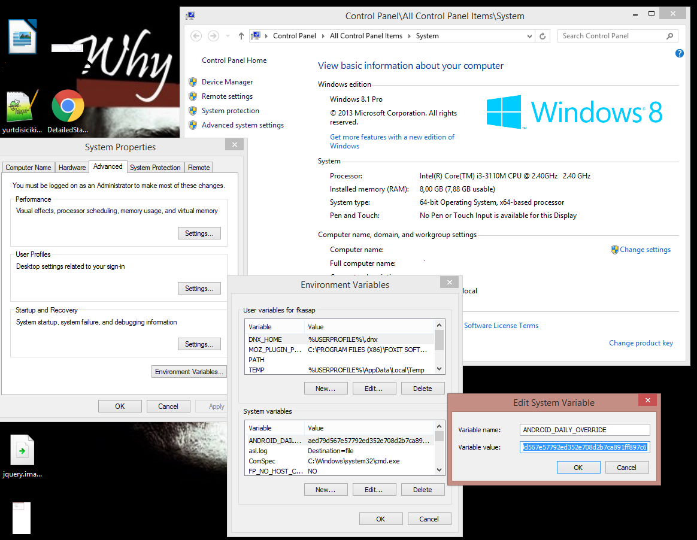
Task: Click New... under System variables
Action: click(x=325, y=490)
